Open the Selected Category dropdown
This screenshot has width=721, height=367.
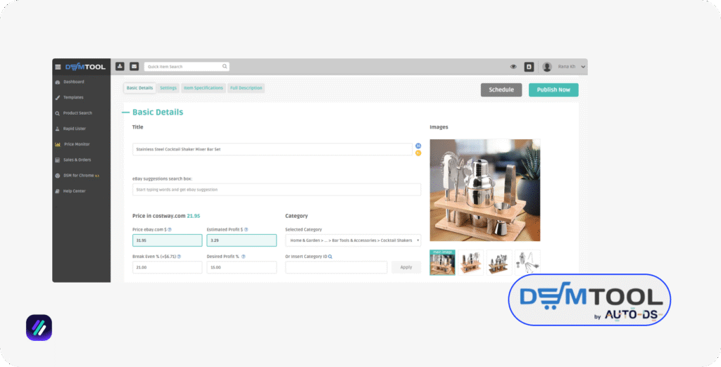(x=353, y=240)
